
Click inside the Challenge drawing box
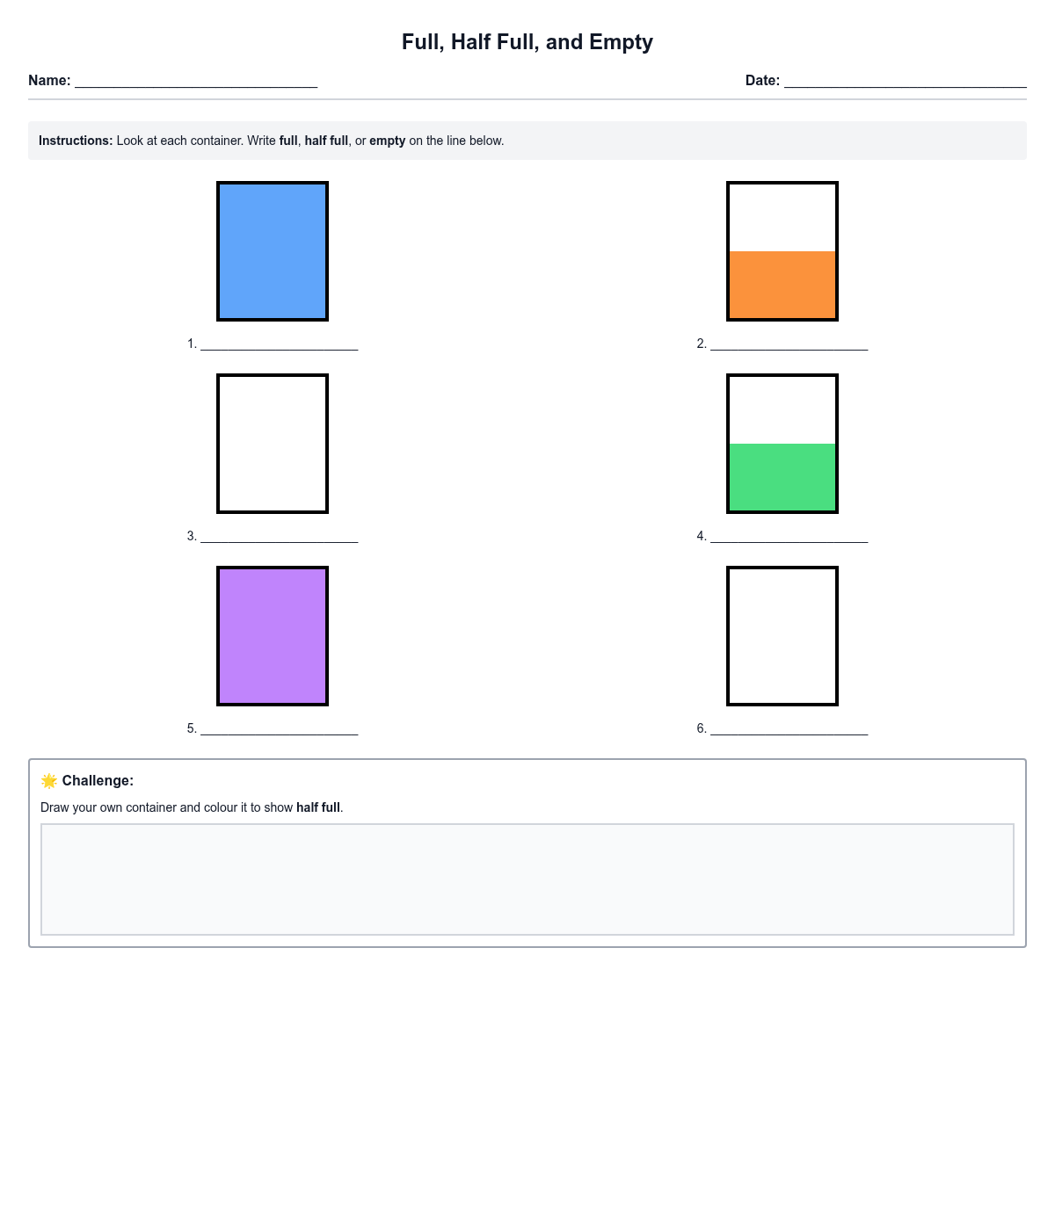[x=527, y=879]
